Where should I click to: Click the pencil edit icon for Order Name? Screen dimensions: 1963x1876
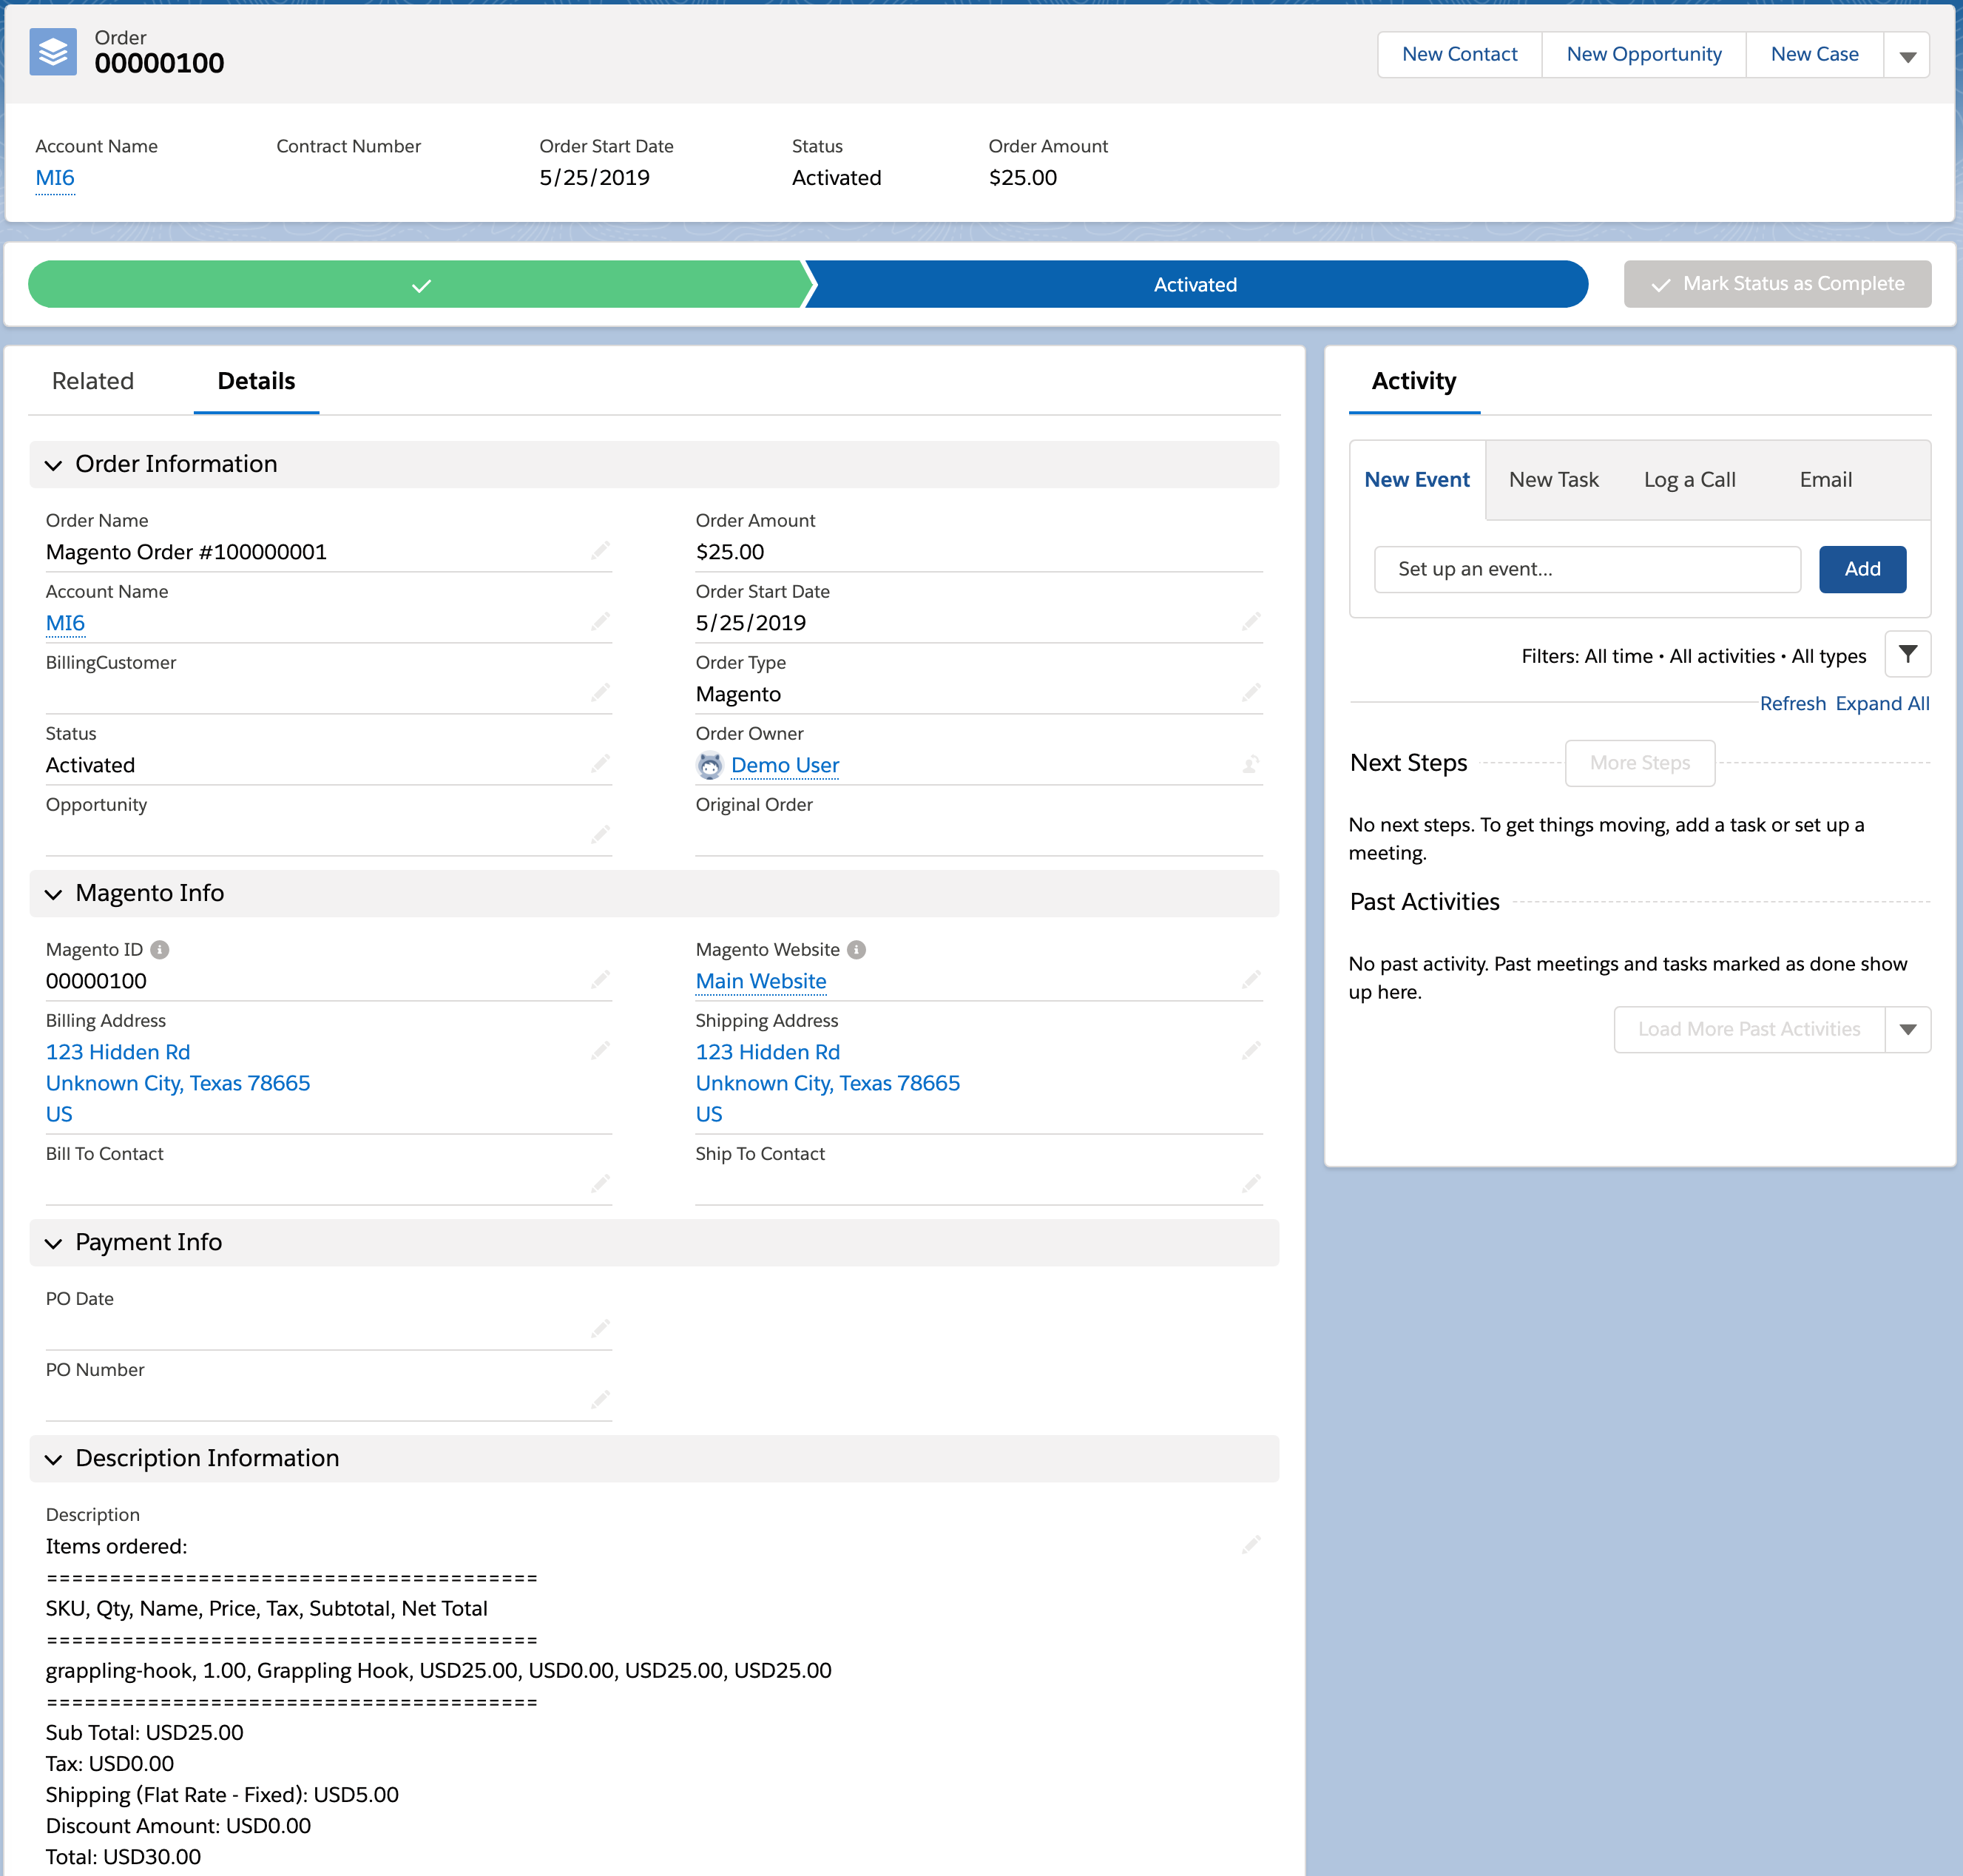[600, 551]
